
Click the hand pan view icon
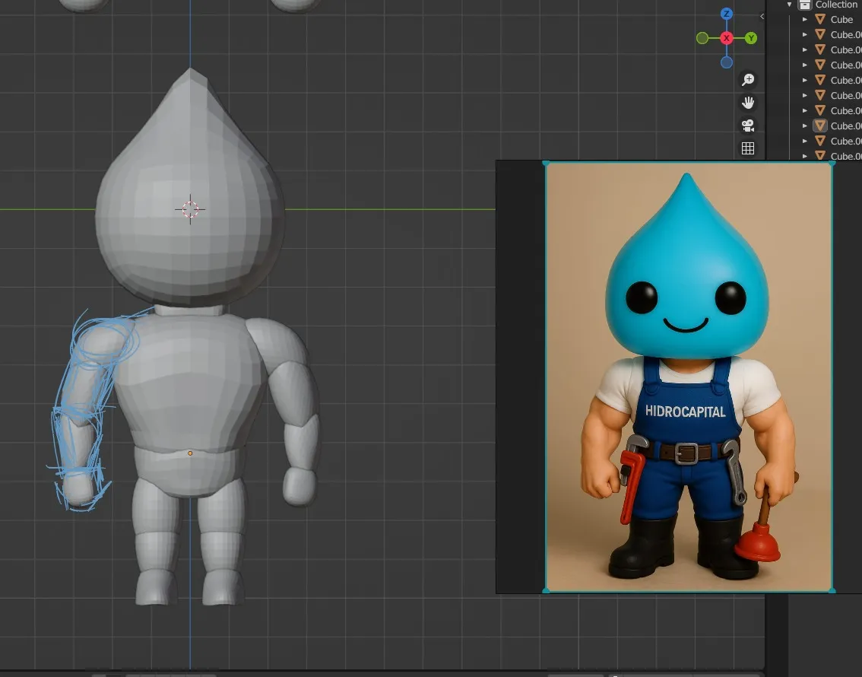(748, 103)
